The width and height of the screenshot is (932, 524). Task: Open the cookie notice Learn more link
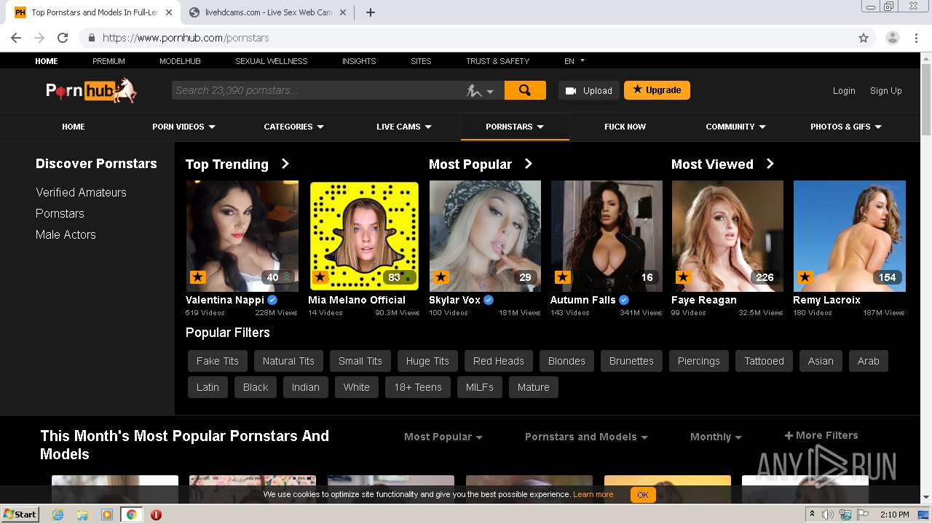[593, 494]
